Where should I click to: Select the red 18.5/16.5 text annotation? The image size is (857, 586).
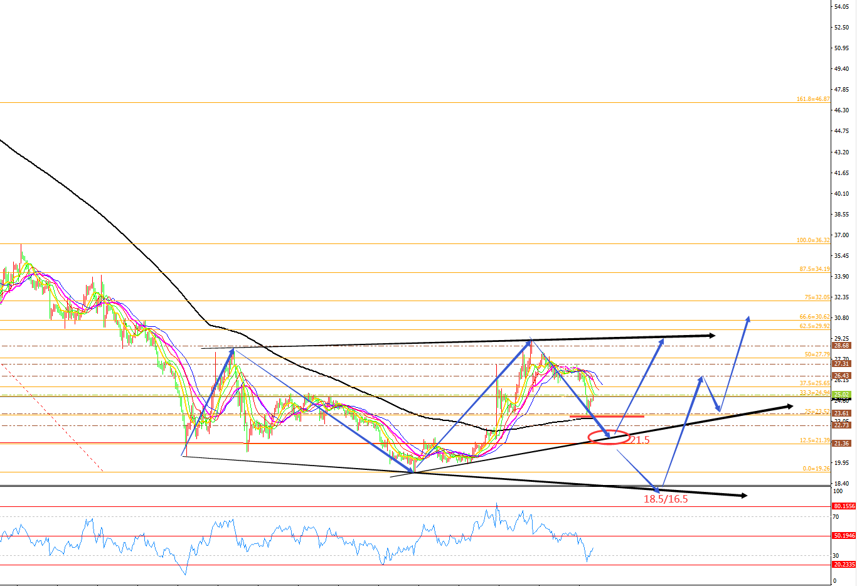(665, 499)
